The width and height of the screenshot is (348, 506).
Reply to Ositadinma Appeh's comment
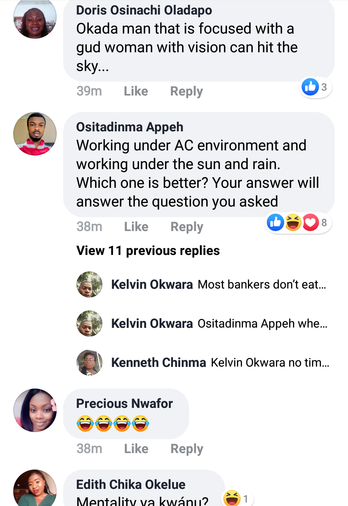187,227
